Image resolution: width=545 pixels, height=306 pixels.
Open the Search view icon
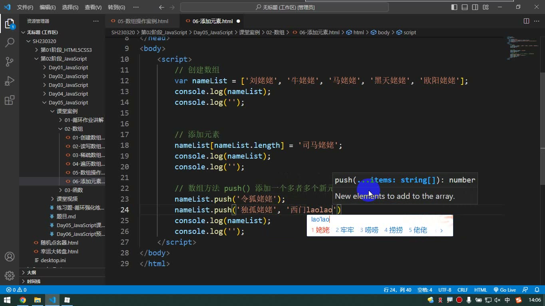[x=10, y=43]
